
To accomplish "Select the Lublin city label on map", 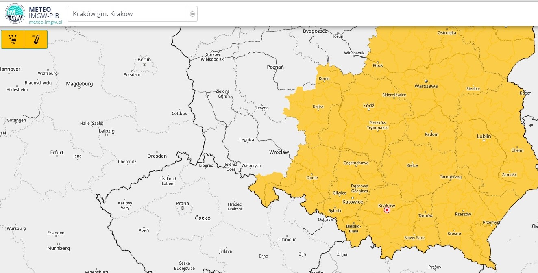I will (484, 136).
